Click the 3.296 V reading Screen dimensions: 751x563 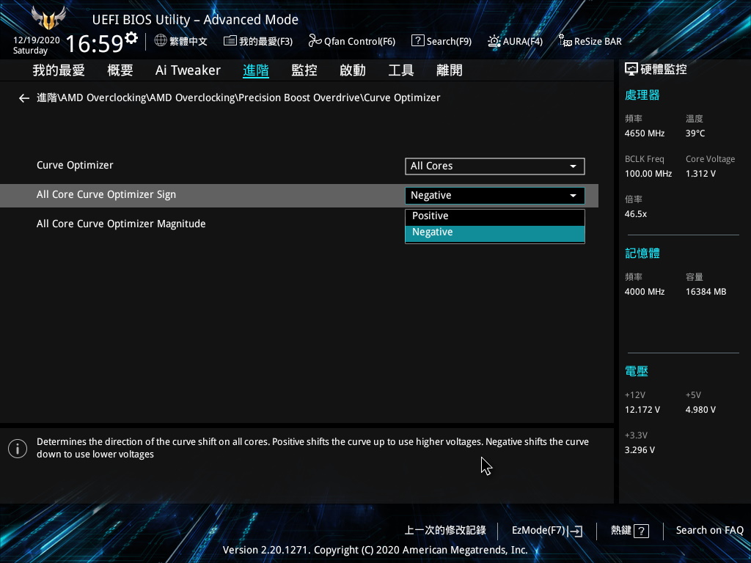(x=640, y=450)
